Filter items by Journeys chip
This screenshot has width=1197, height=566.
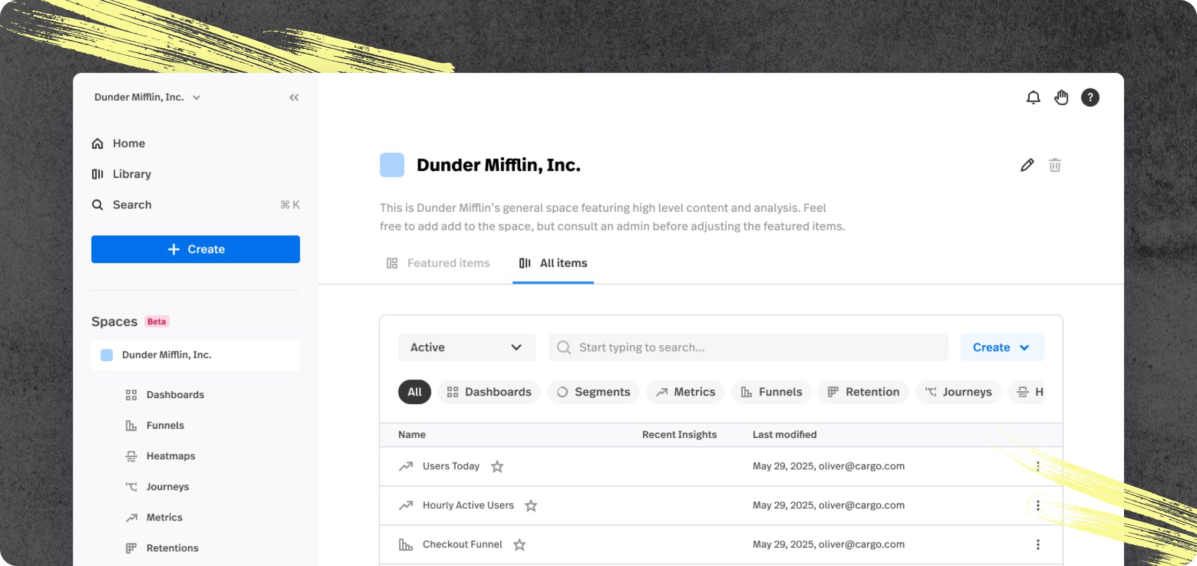(x=958, y=392)
